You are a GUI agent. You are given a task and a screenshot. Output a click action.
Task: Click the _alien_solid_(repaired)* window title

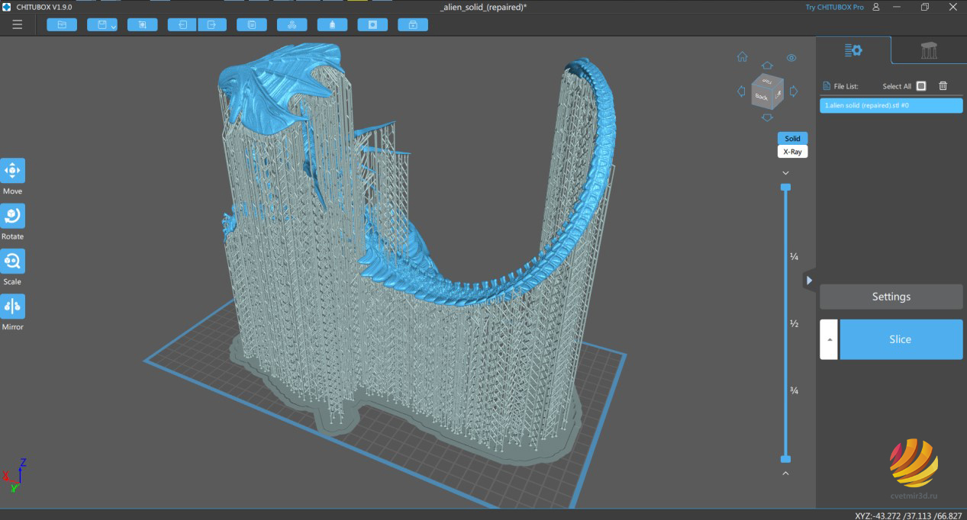[x=484, y=7]
